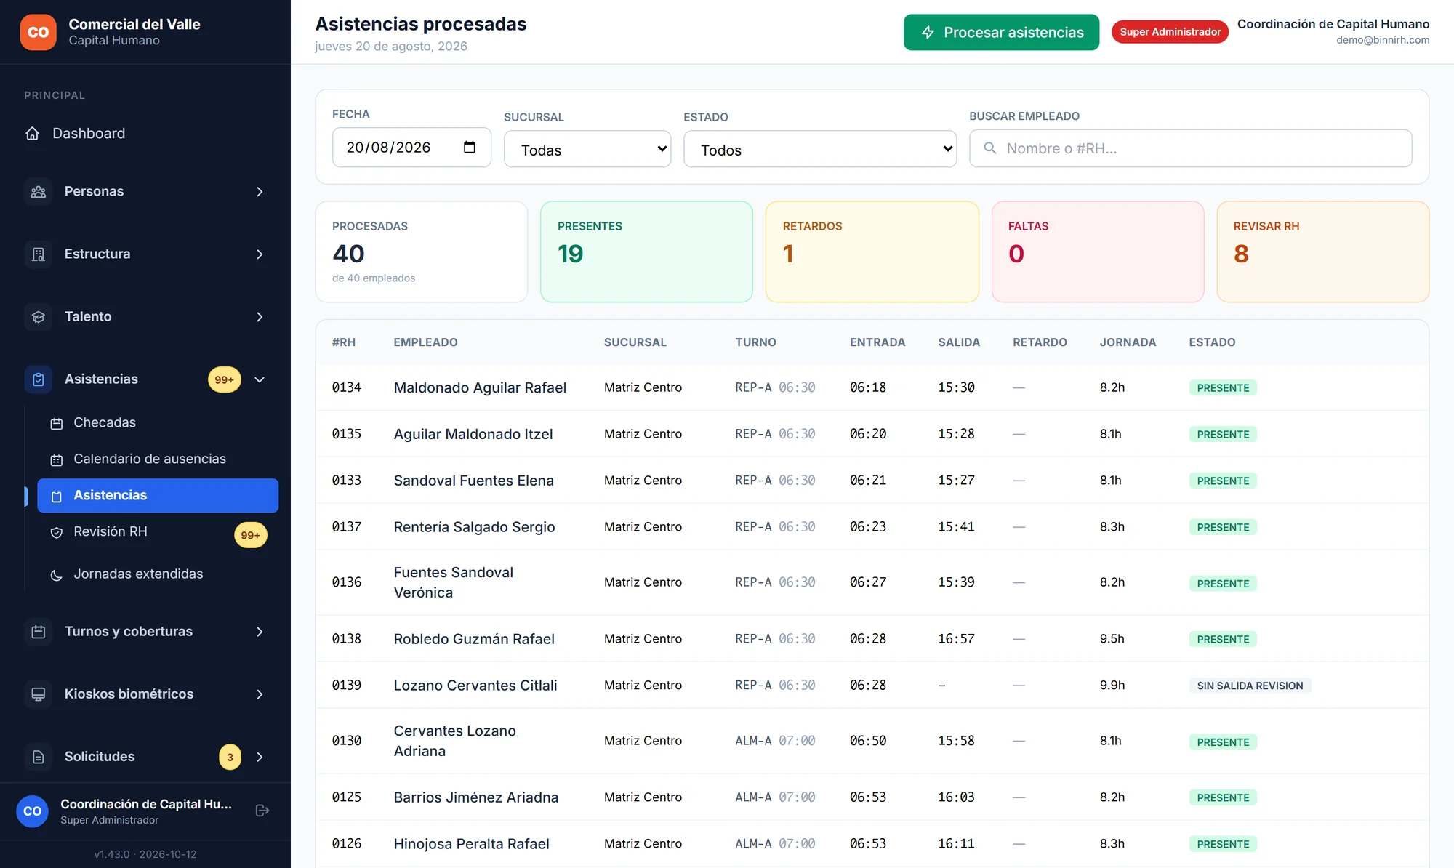Expand the Solicitudes section chevron

[260, 757]
